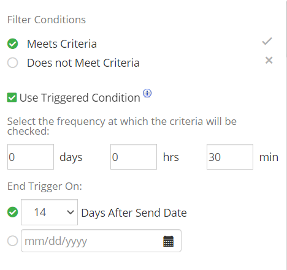Image resolution: width=287 pixels, height=270 pixels.
Task: Open the 14 days dropdown
Action: 49,212
